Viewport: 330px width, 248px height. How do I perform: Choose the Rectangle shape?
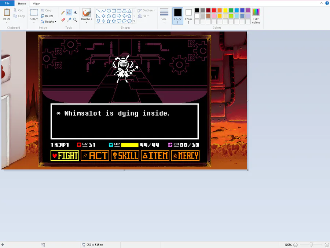114,11
